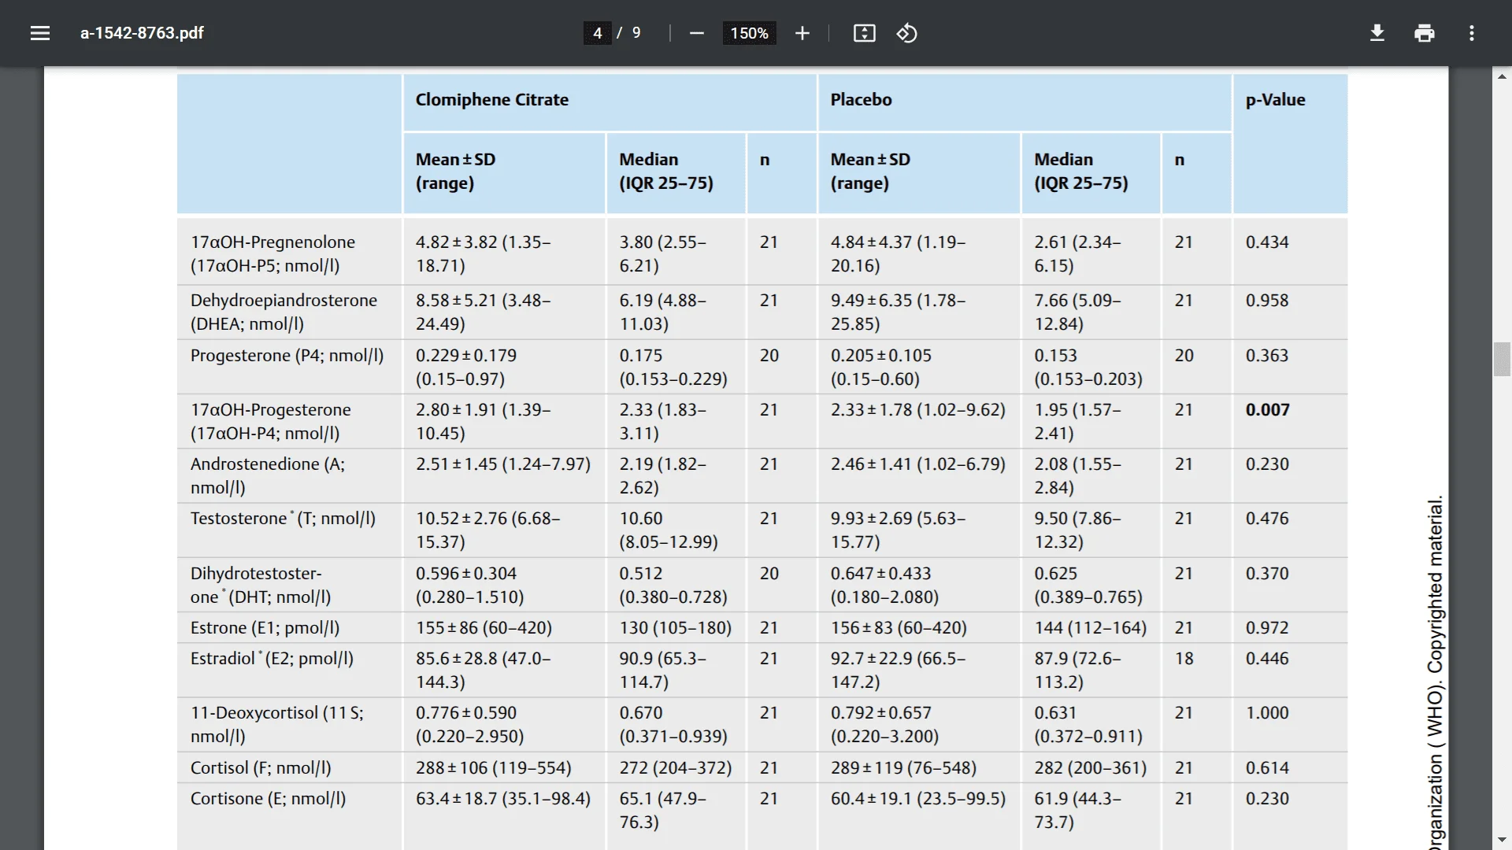
Task: Click the bold p-value 0.007
Action: [x=1267, y=410]
